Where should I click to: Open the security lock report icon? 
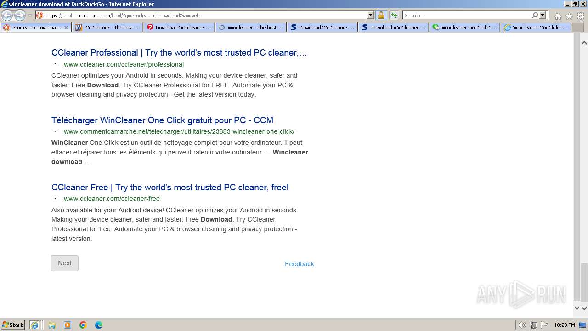(381, 15)
